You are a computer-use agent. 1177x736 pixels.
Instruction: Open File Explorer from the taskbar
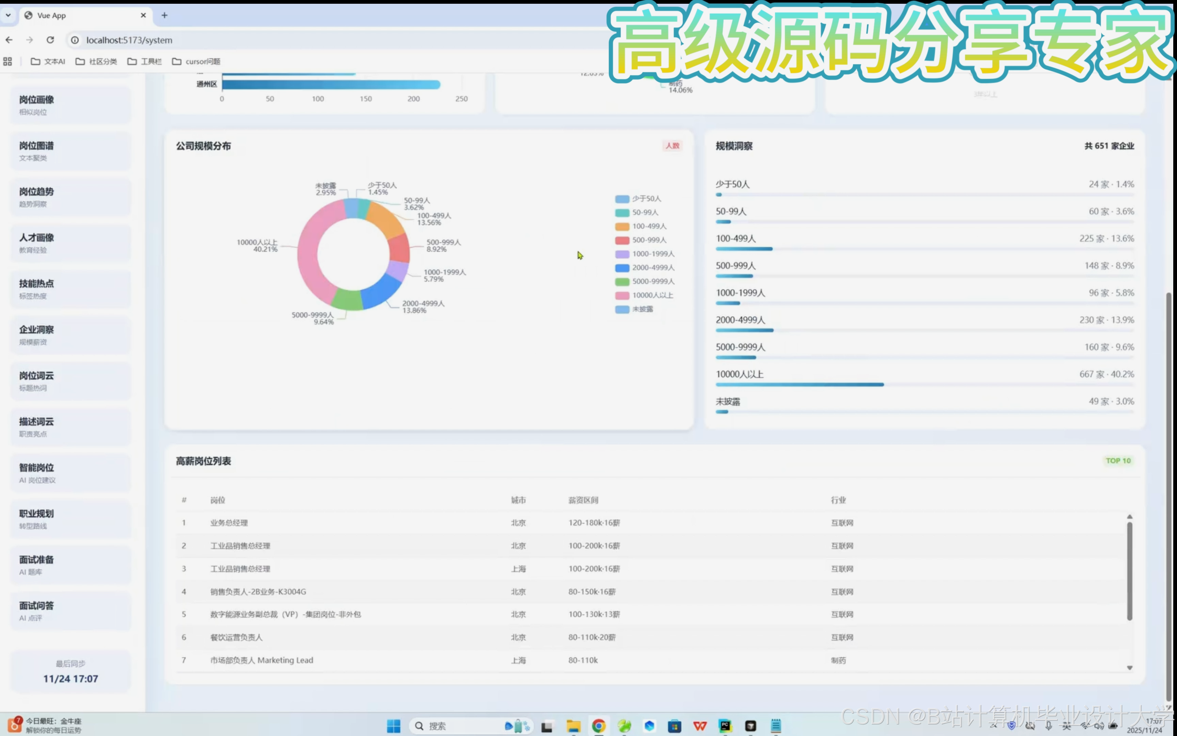(x=574, y=726)
